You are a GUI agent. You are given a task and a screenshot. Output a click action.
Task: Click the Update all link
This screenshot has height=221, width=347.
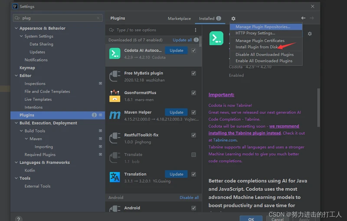tap(182, 40)
